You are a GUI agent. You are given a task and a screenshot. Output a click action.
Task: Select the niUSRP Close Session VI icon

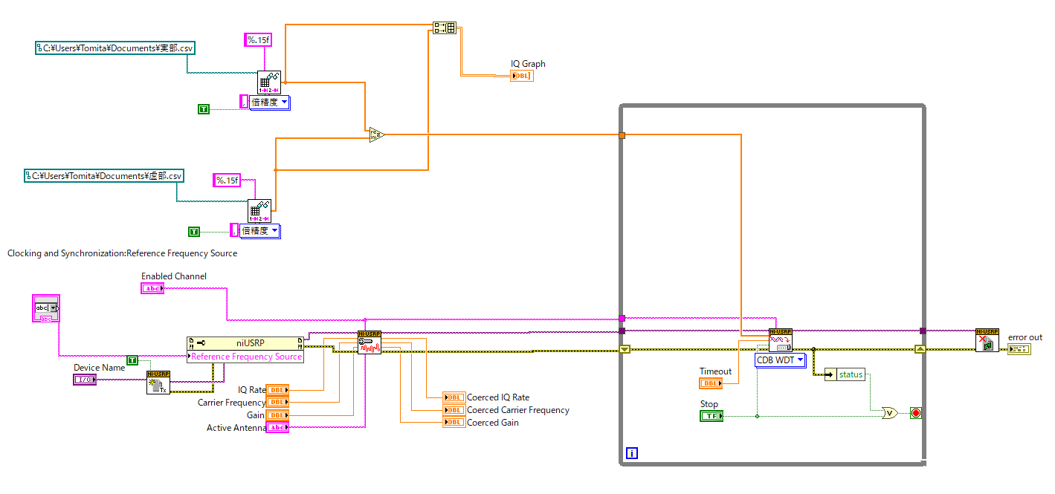pyautogui.click(x=987, y=340)
